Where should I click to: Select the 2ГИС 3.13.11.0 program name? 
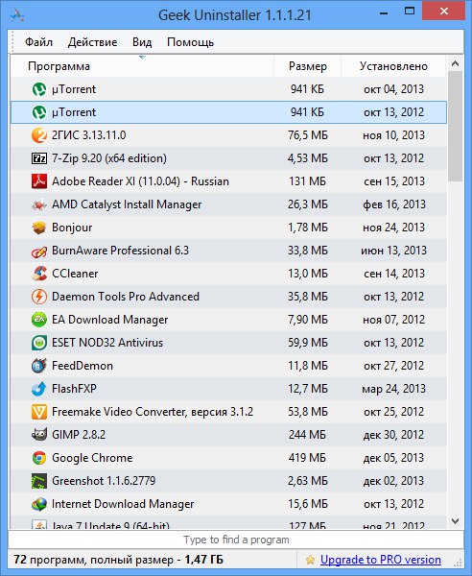(x=89, y=135)
